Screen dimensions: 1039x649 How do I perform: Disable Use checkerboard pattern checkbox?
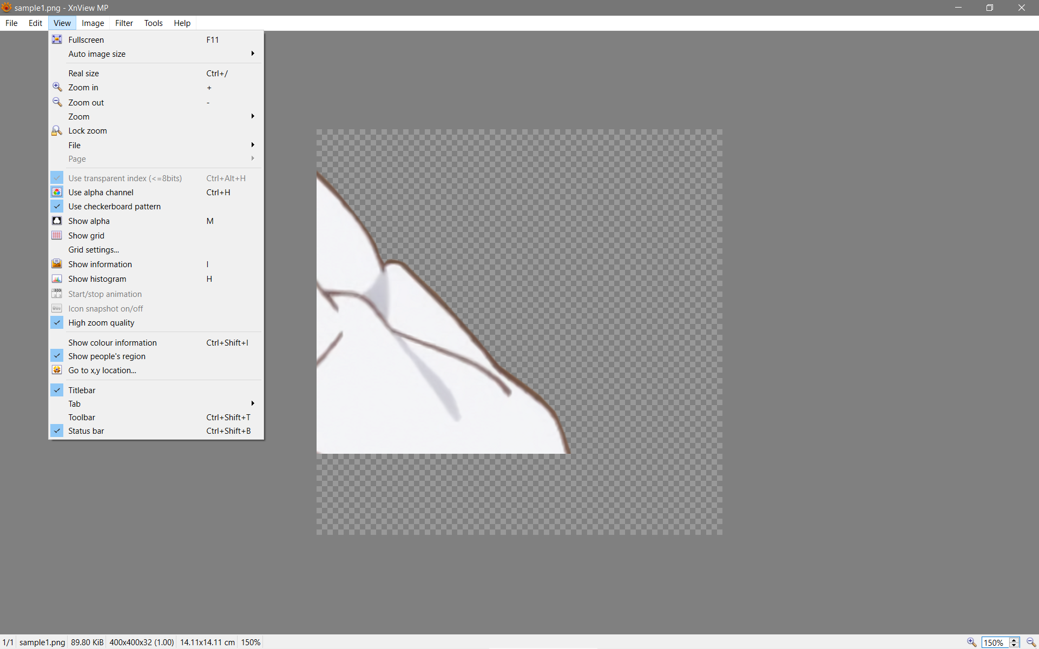point(57,207)
